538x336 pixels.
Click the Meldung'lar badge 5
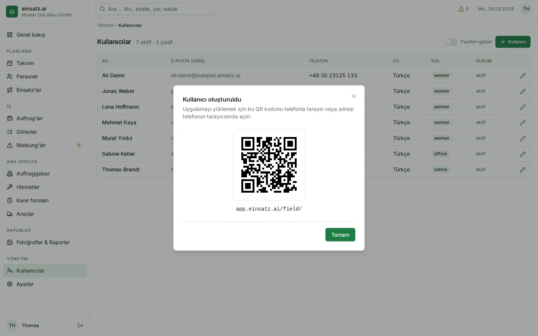coord(79,145)
